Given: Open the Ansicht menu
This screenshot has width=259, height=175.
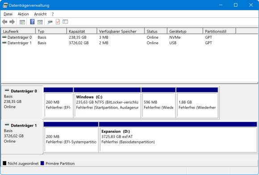Looking at the screenshot, I should coord(40,14).
